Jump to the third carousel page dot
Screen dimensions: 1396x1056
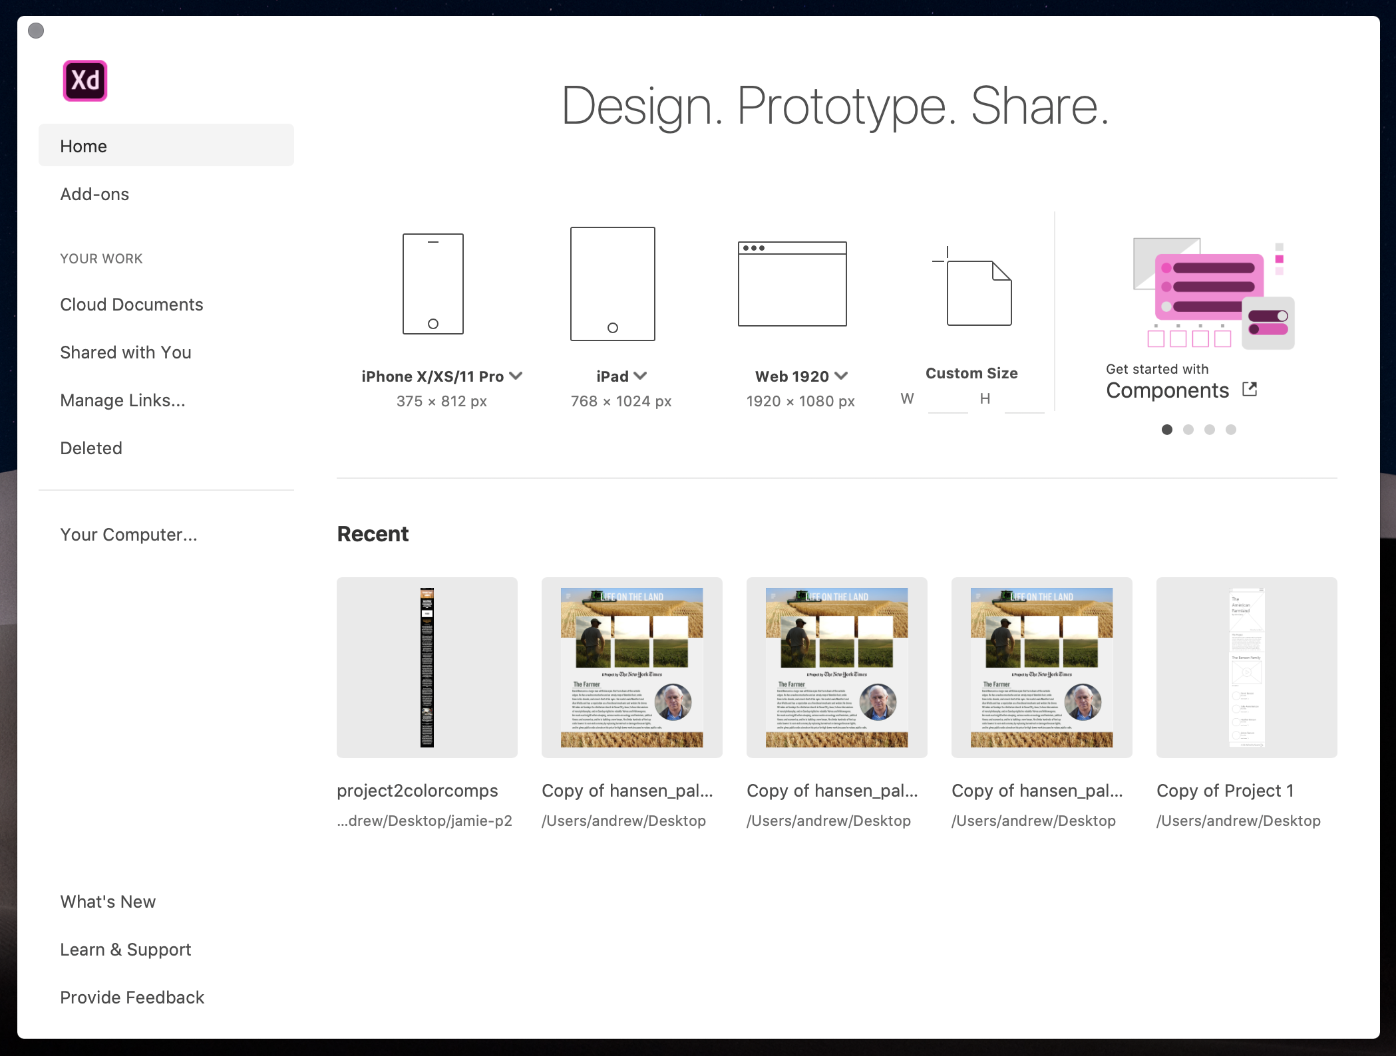tap(1210, 430)
